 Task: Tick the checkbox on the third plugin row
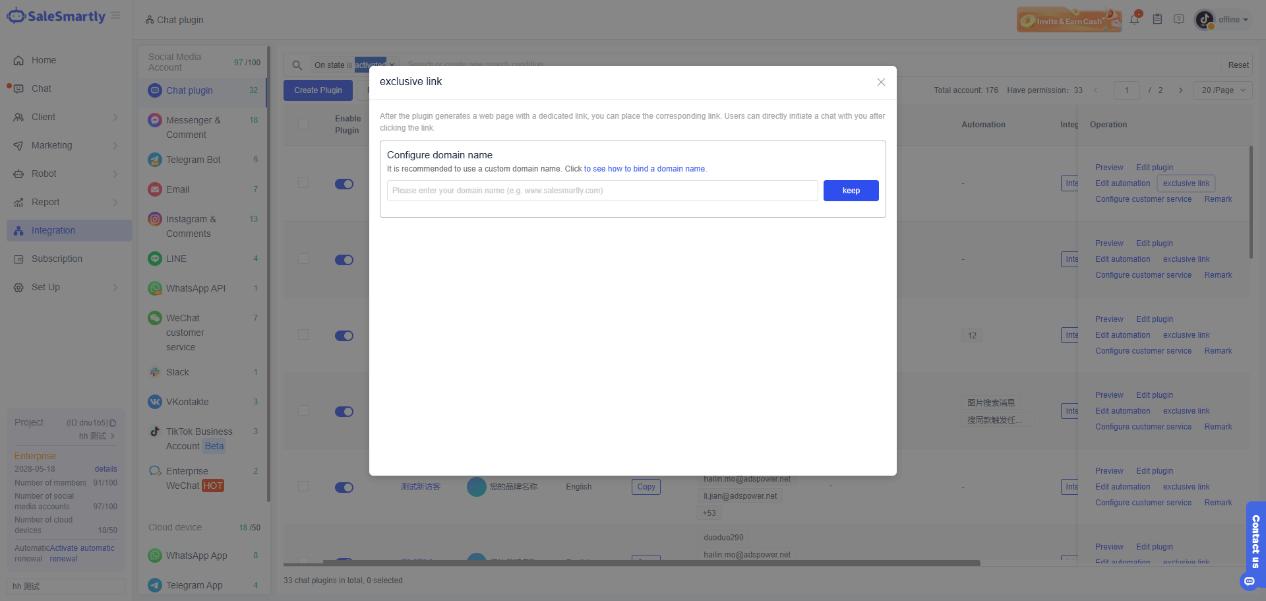[303, 335]
